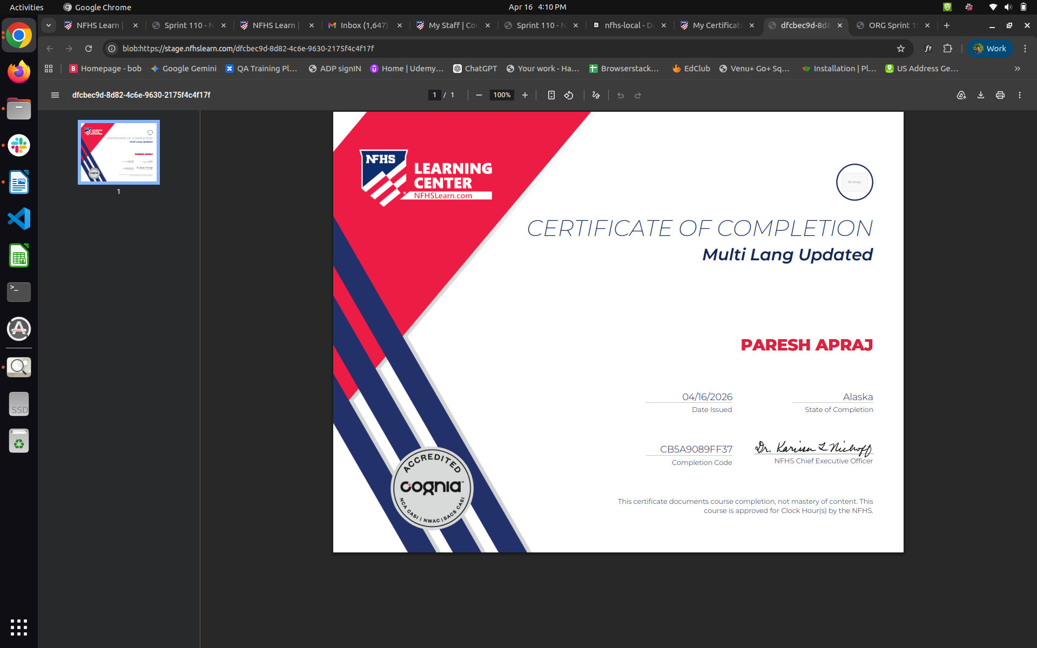Open the Files manager from the dock
The height and width of the screenshot is (648, 1037).
point(19,109)
